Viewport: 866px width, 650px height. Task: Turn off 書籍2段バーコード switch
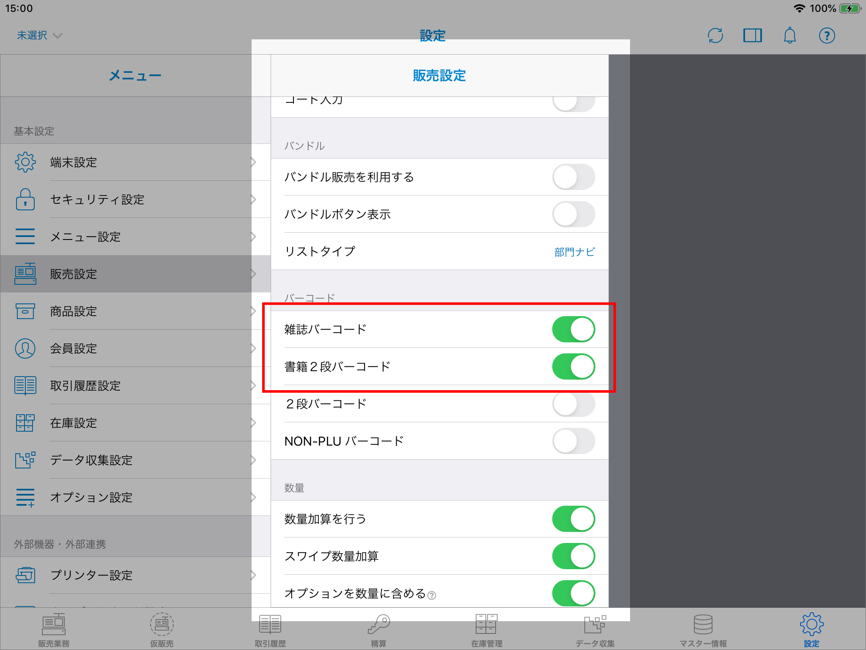pos(573,366)
